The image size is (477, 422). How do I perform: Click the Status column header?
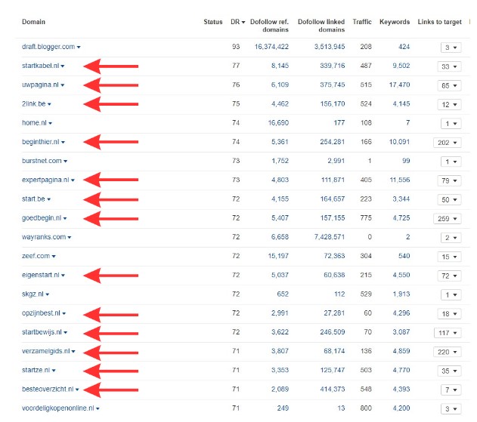(213, 22)
